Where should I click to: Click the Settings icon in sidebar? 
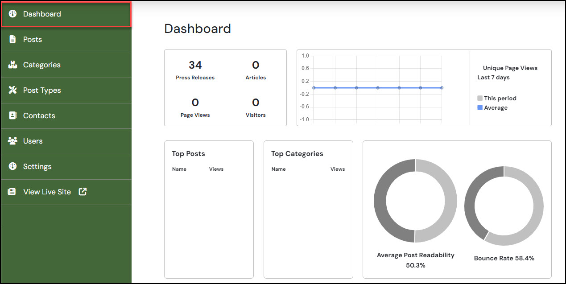point(12,166)
